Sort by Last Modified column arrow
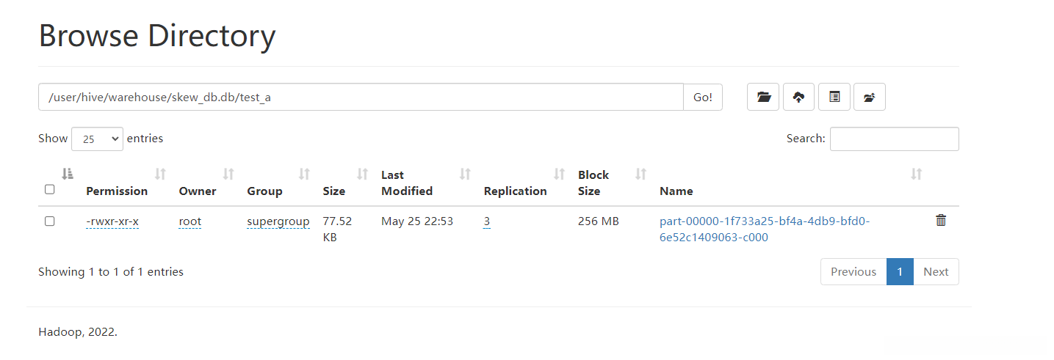1054x360 pixels. pos(465,175)
